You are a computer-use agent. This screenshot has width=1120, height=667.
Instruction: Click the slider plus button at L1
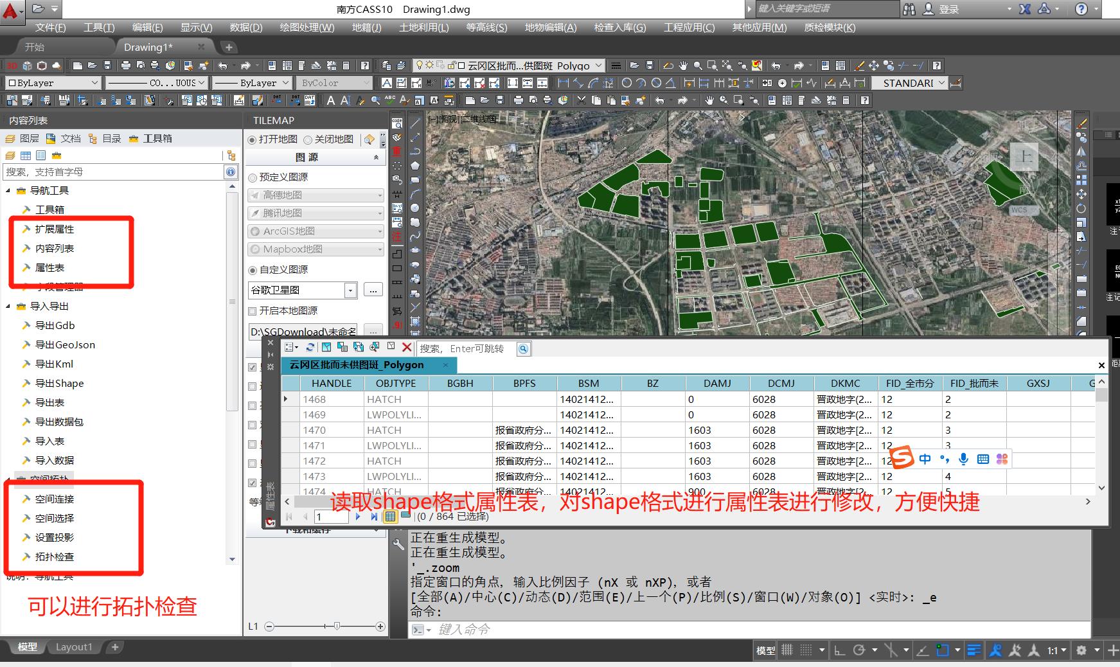pos(380,627)
